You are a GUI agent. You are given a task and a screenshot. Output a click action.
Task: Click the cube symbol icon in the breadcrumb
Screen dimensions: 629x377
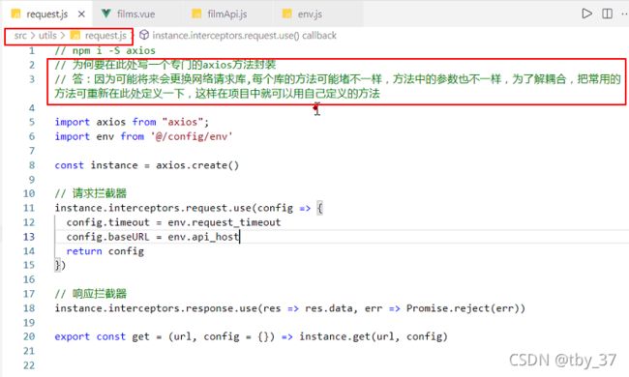tap(143, 35)
